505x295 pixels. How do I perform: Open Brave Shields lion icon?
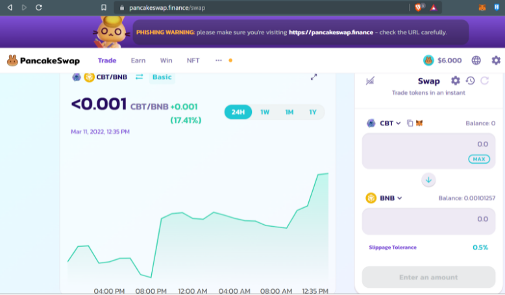tap(419, 7)
